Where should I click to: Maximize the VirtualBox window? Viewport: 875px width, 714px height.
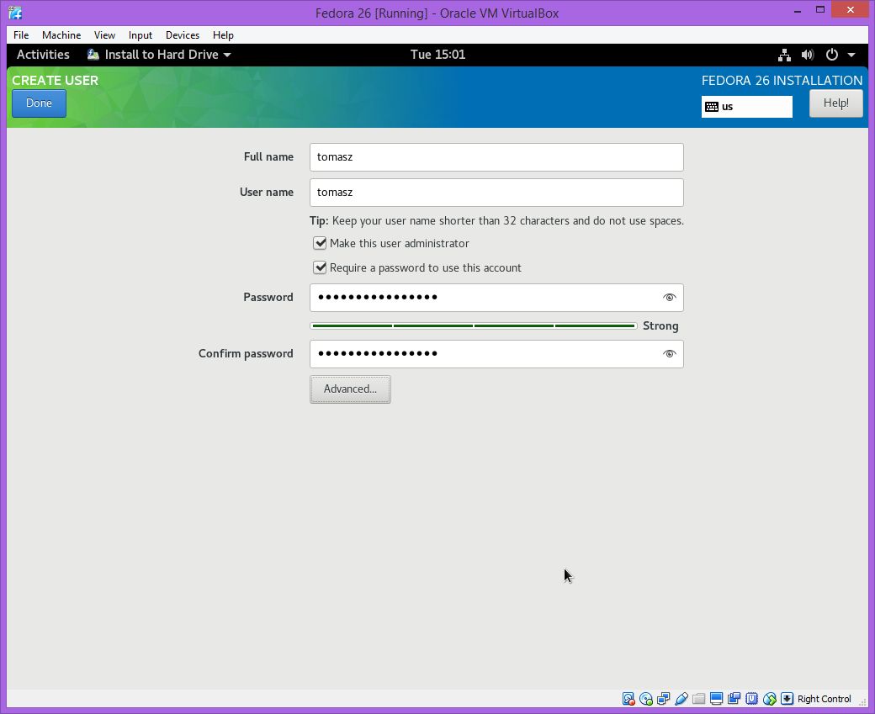[x=820, y=10]
